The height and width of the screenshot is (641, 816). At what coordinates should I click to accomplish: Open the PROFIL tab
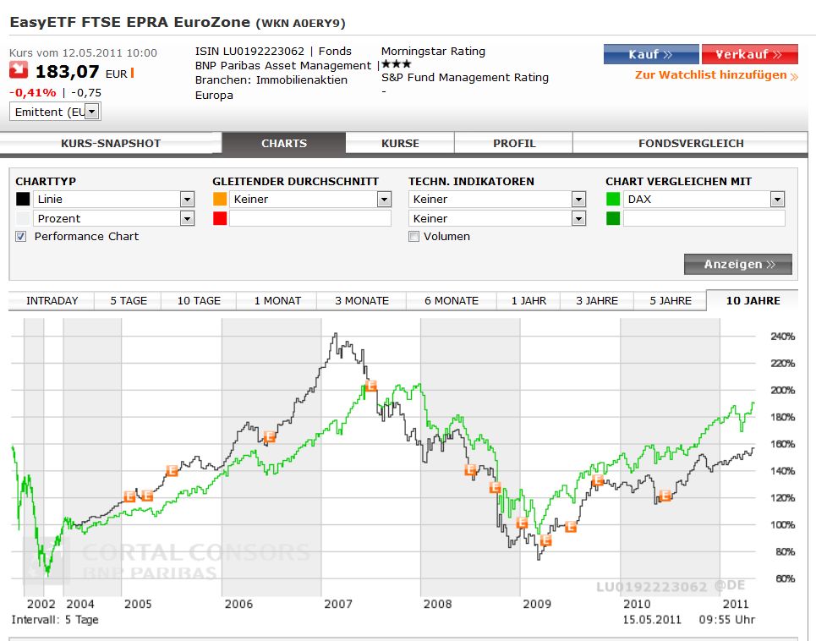pyautogui.click(x=513, y=143)
